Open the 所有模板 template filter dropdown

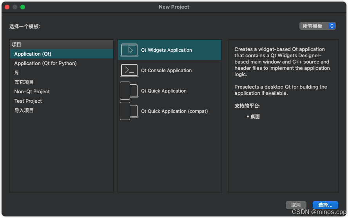point(317,26)
